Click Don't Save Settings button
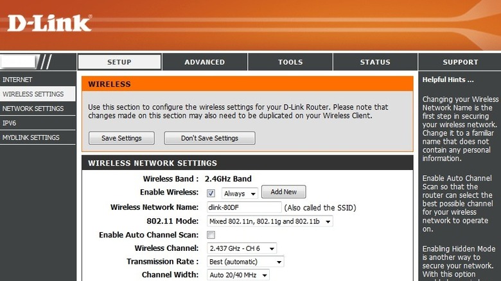Image resolution: width=501 pixels, height=281 pixels. pyautogui.click(x=209, y=138)
